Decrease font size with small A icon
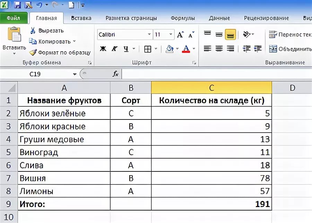This screenshot has width=312, height=223. (x=191, y=35)
